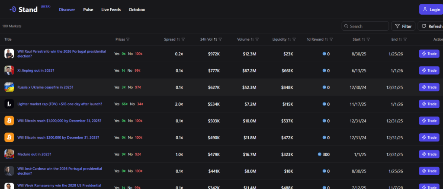Sort by Start date using the arrows icon
The height and width of the screenshot is (189, 443).
coord(363,39)
